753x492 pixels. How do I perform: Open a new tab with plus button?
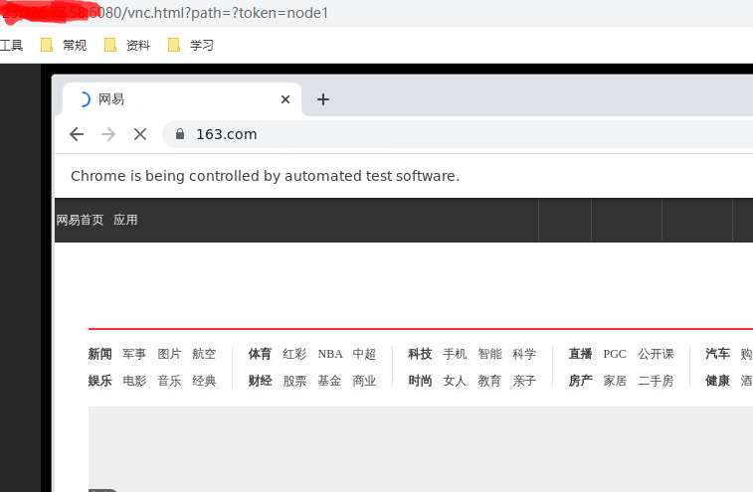(323, 99)
